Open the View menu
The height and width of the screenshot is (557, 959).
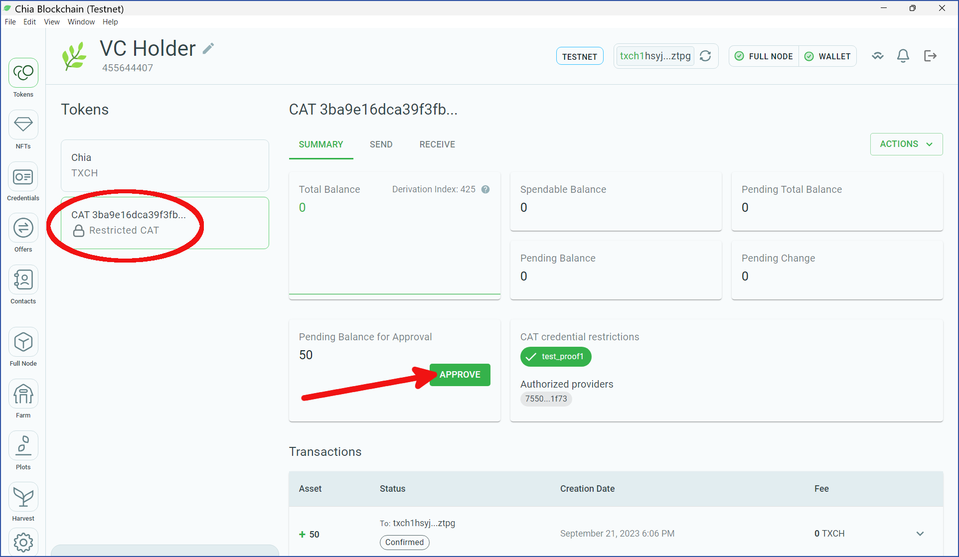pos(52,22)
